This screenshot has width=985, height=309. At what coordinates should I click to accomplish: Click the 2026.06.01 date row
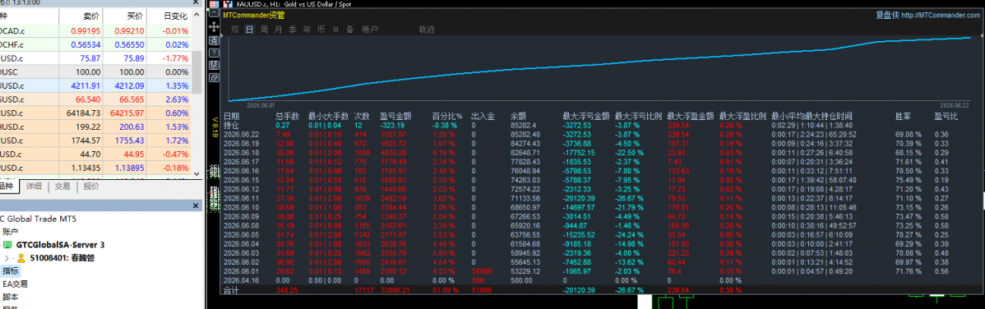click(x=241, y=271)
